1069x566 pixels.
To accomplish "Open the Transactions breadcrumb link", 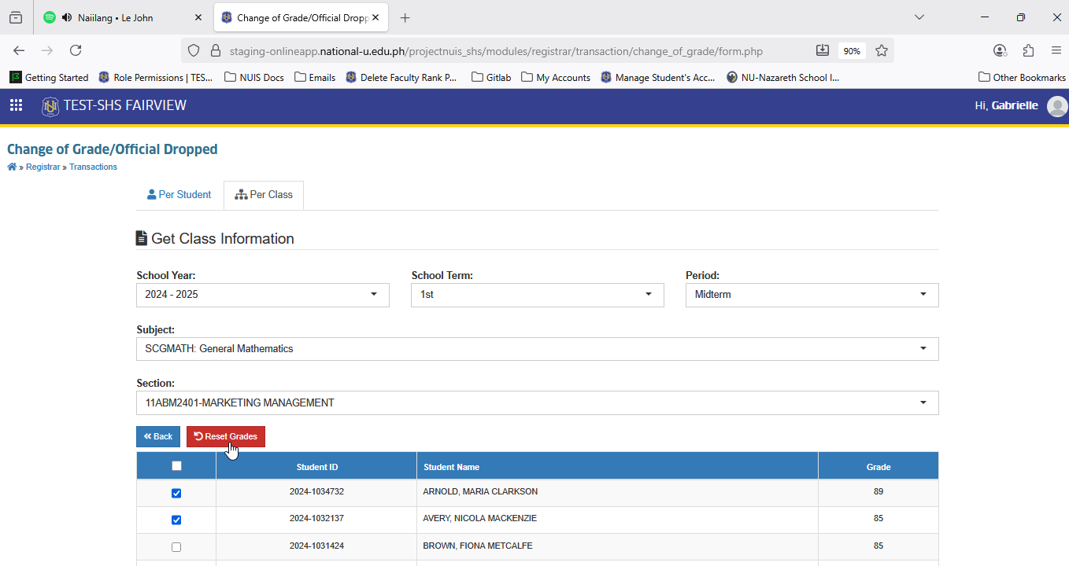I will 93,167.
